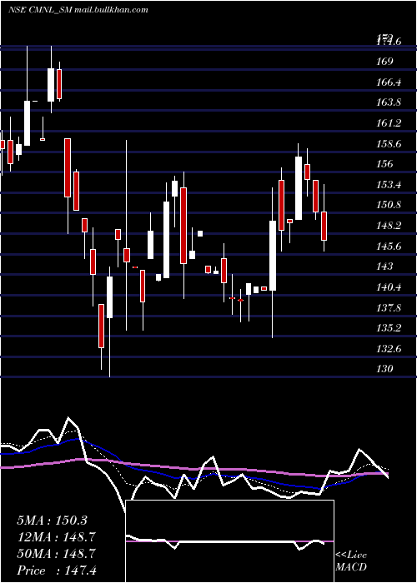Click the 163.8 price level label

click(x=389, y=102)
